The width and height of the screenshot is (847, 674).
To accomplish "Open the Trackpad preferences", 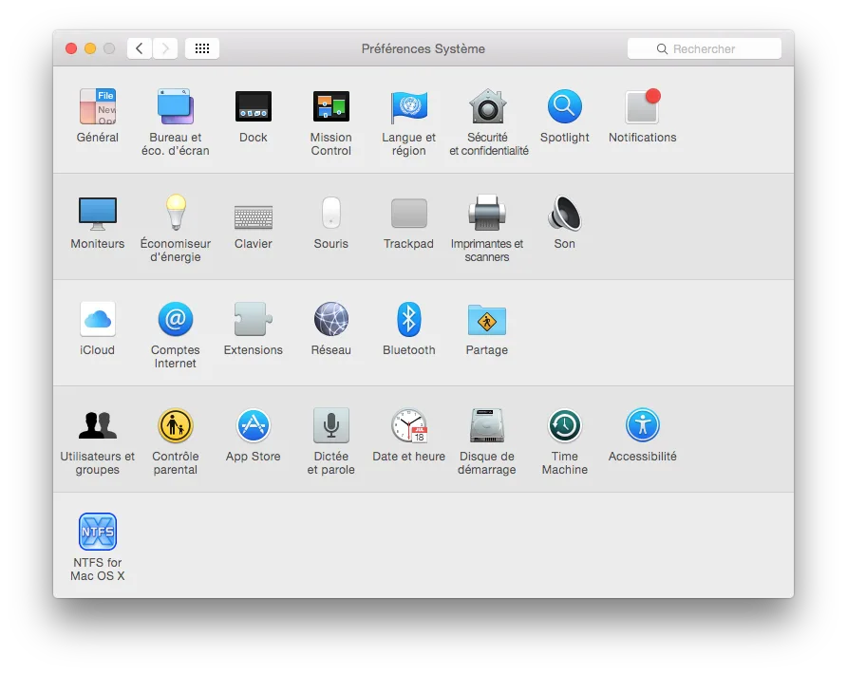I will [409, 213].
